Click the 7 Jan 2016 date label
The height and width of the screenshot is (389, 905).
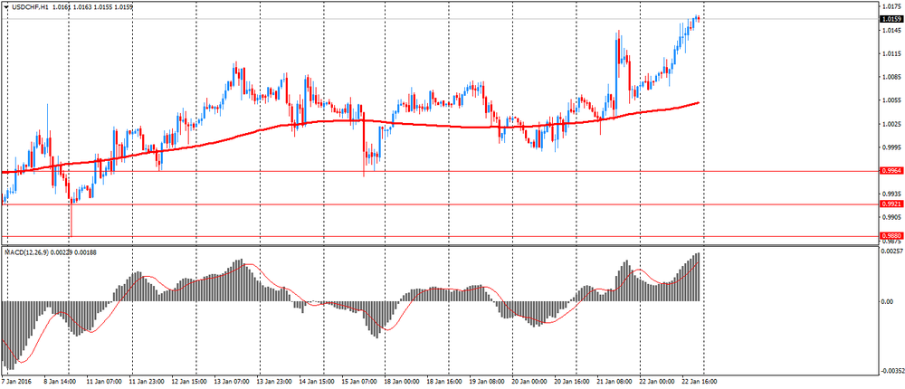20,382
